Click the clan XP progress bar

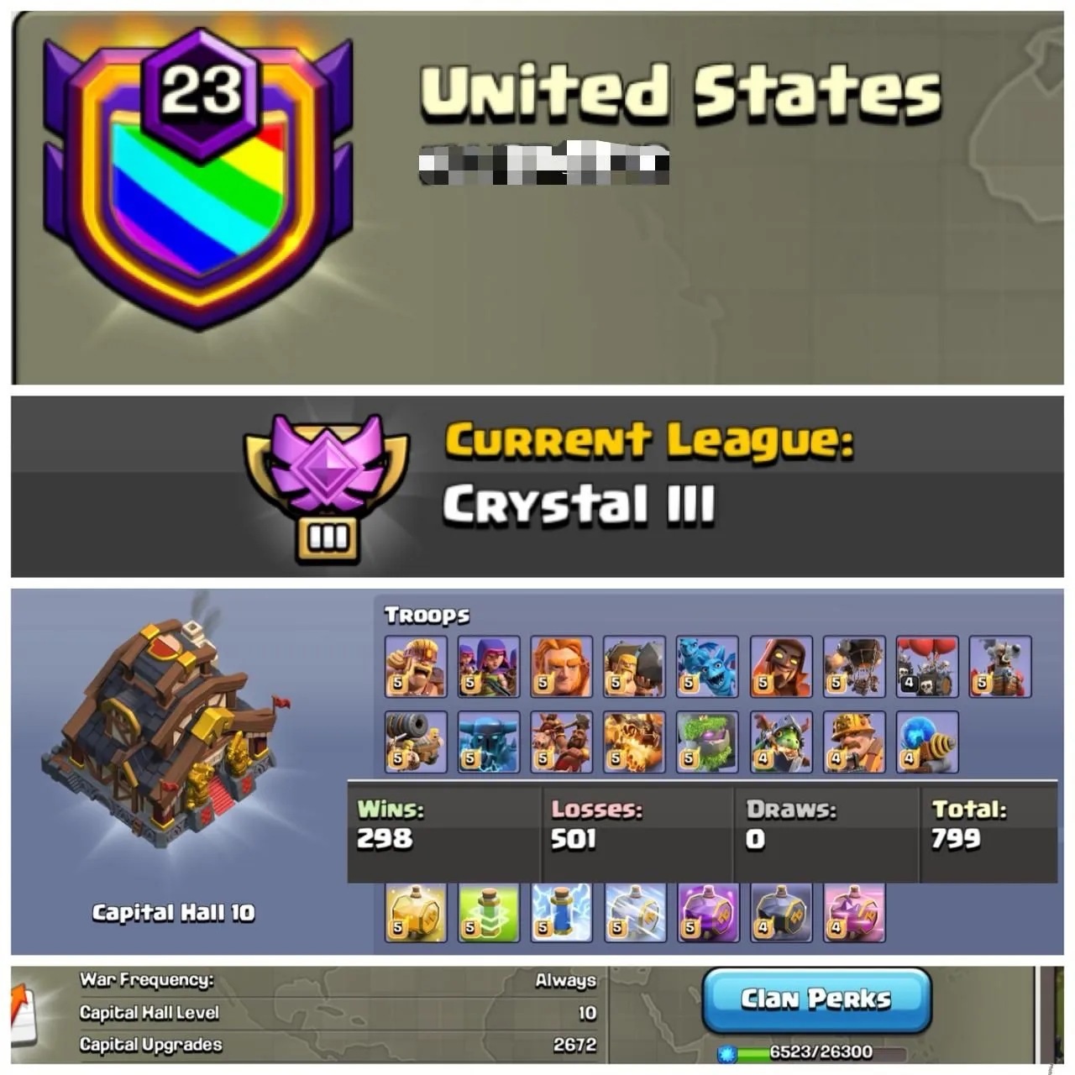[813, 1052]
